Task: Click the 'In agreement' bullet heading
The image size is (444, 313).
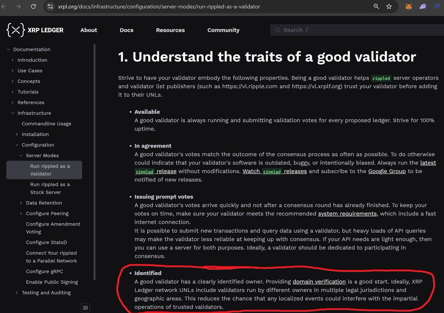Action: (x=153, y=146)
